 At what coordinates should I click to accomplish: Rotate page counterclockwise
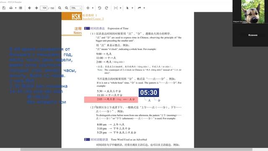[x=100, y=8]
